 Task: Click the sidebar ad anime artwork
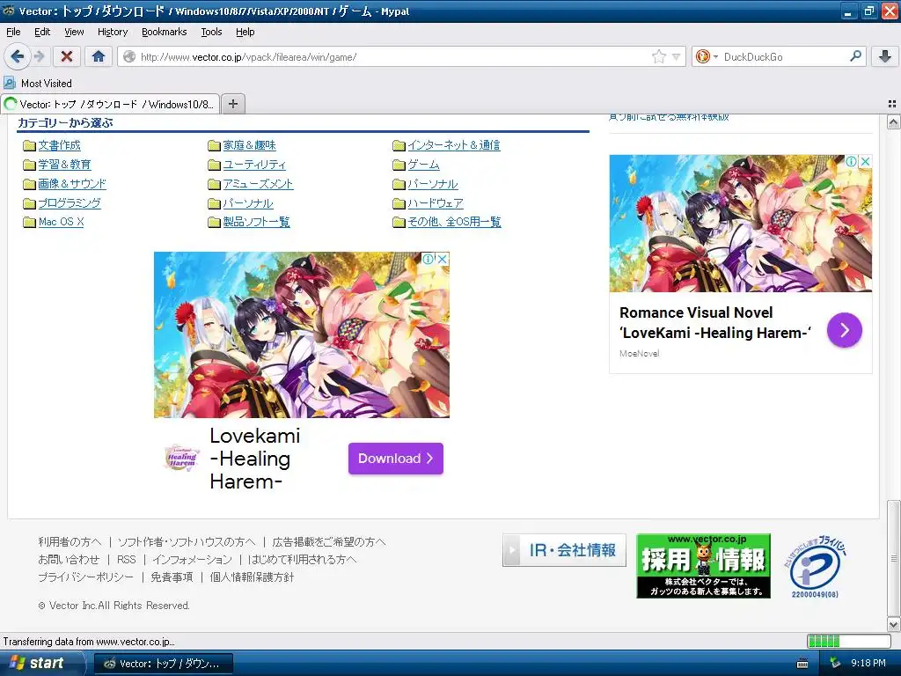click(x=740, y=223)
